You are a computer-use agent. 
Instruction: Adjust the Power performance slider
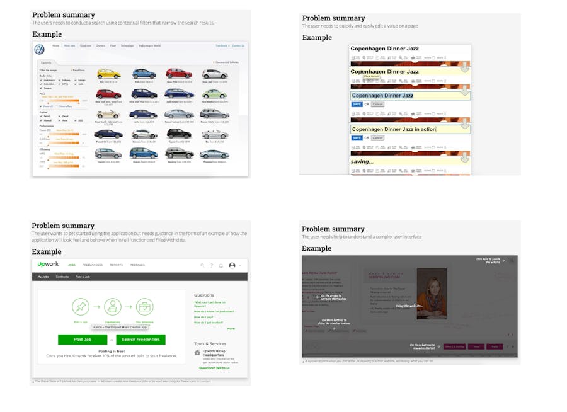(64, 134)
